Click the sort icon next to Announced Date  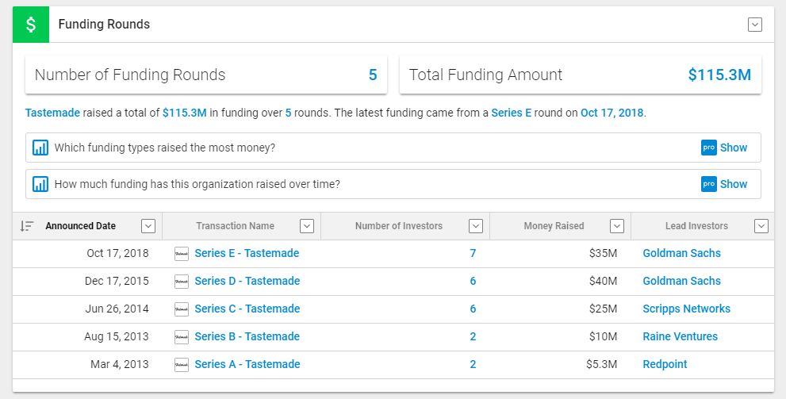tap(26, 226)
